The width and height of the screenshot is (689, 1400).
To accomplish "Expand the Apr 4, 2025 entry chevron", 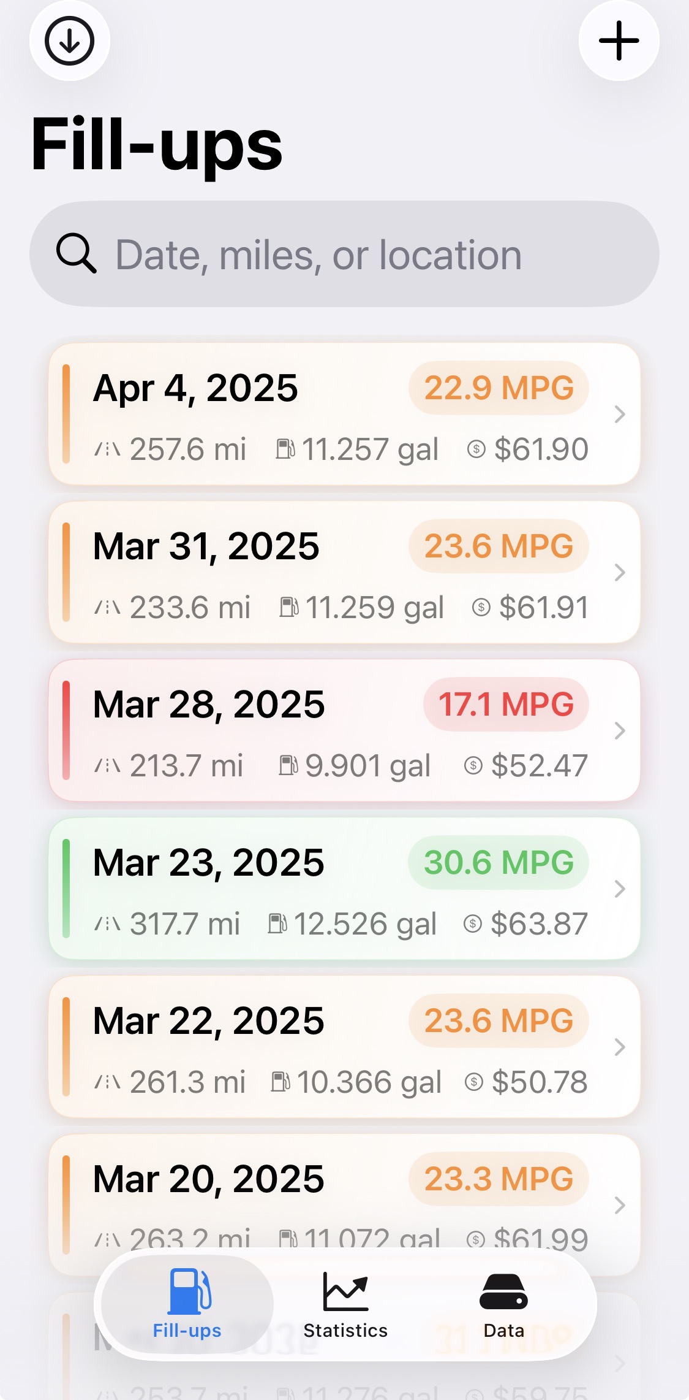I will [619, 415].
